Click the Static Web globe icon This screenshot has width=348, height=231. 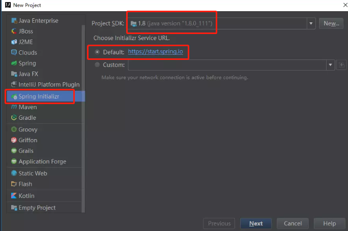point(14,173)
